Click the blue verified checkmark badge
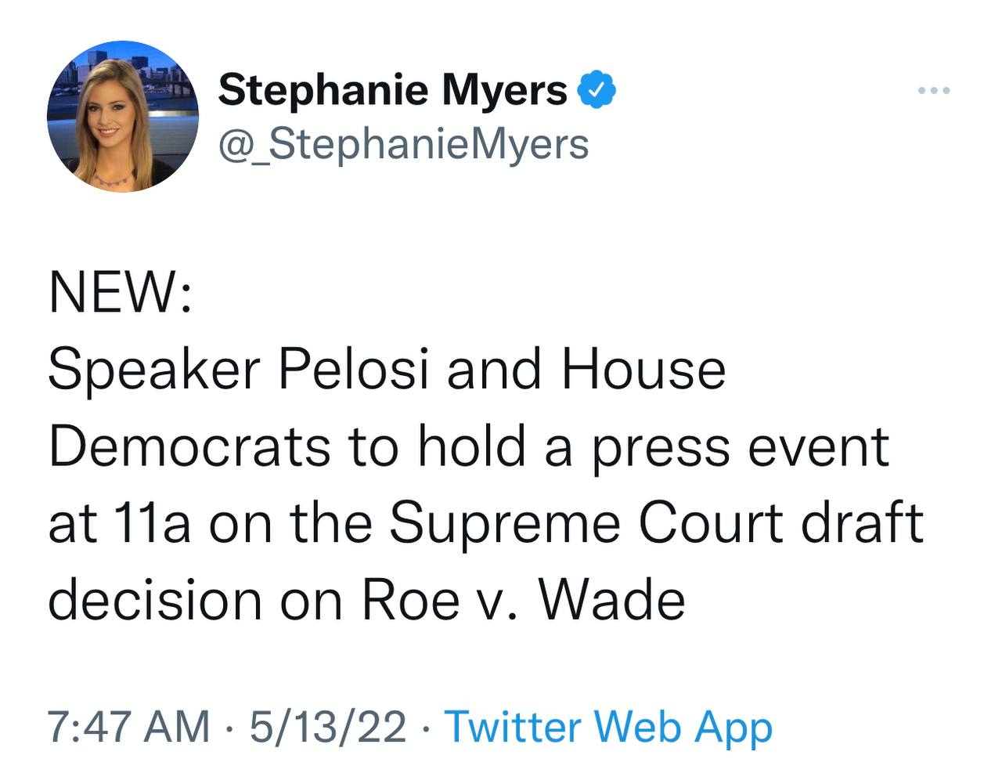Image resolution: width=1002 pixels, height=773 pixels. point(597,91)
